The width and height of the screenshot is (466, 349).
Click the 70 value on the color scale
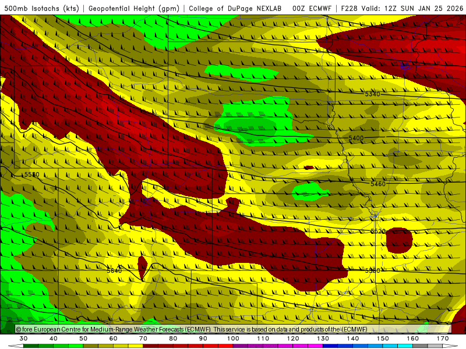[143, 339]
